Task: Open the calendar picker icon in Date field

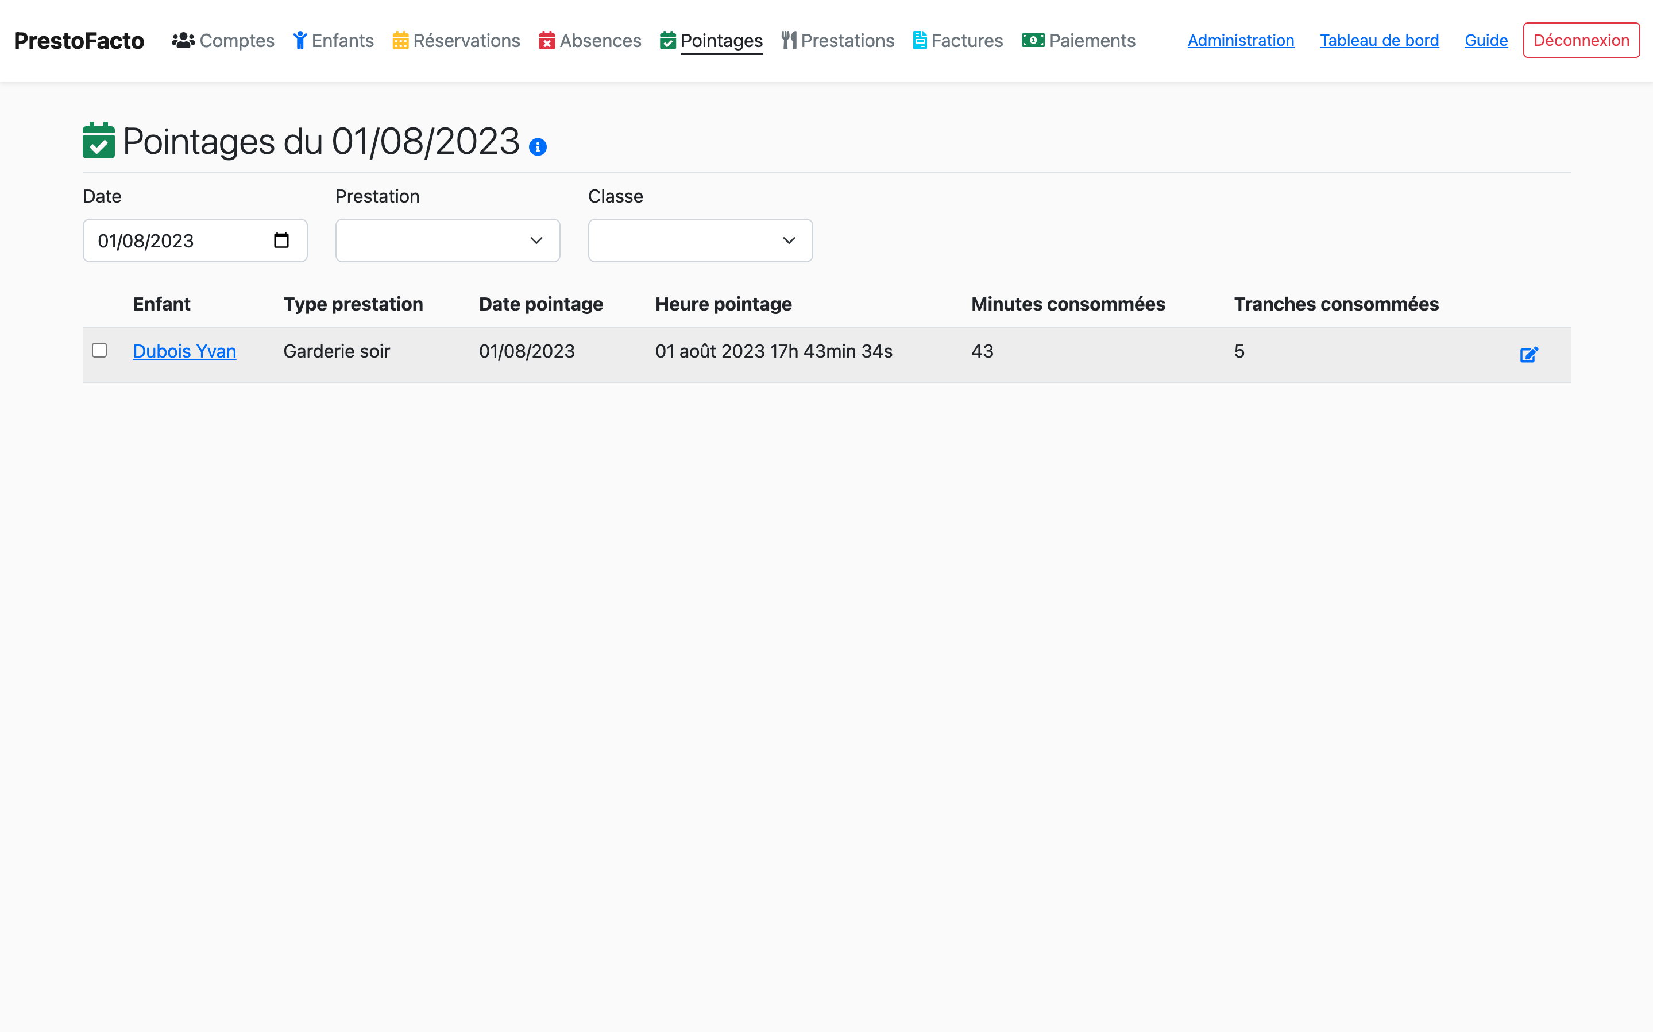Action: (281, 240)
